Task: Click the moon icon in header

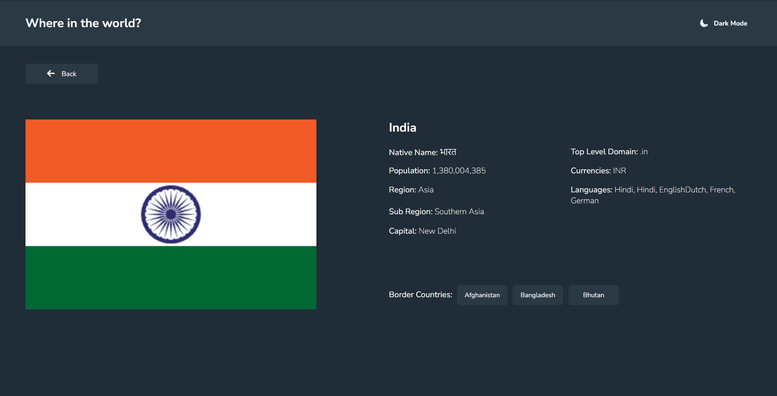Action: click(x=704, y=23)
